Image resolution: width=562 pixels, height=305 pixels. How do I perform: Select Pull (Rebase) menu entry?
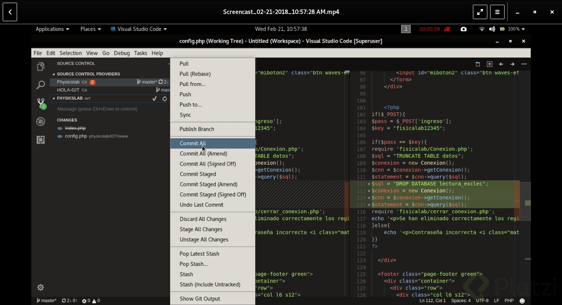[x=213, y=74]
